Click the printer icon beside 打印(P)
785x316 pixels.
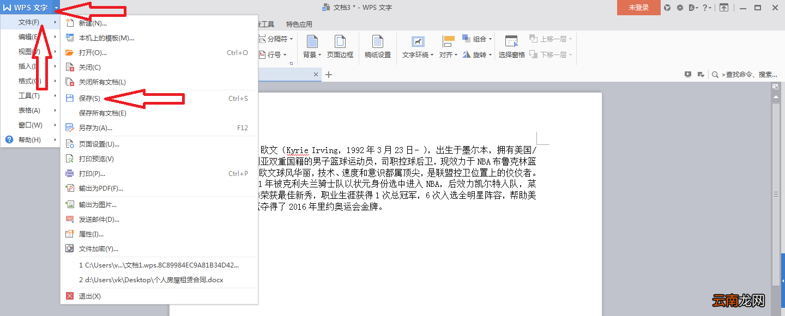tap(69, 174)
